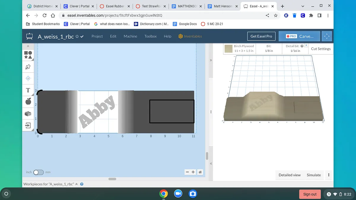
Task: Toggle units between inch and mm
Action: click(x=38, y=172)
